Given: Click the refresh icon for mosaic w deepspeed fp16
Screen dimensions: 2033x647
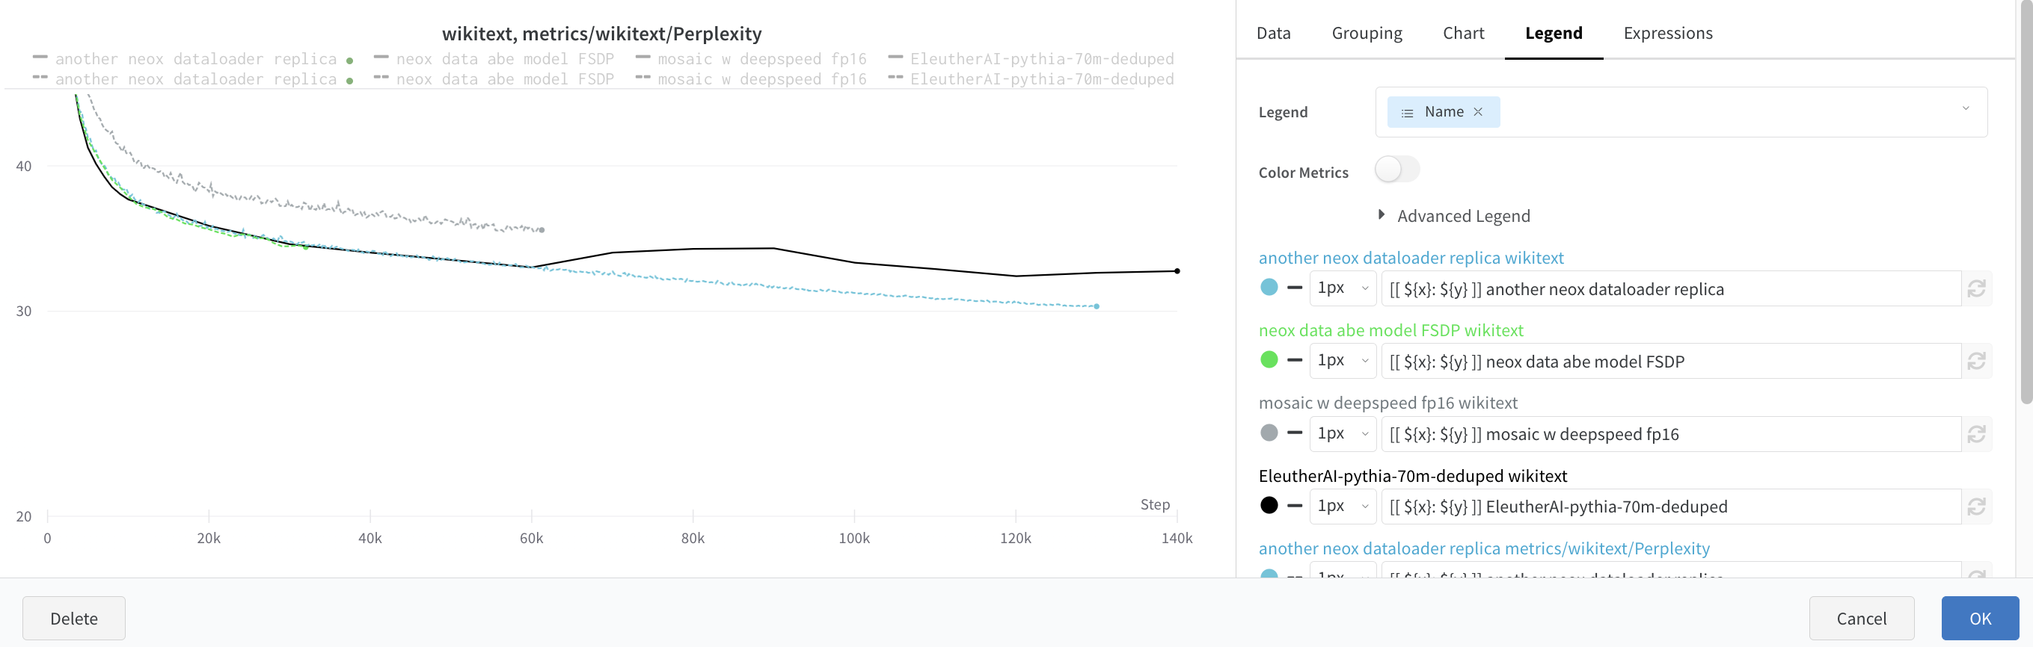Looking at the screenshot, I should [1976, 433].
